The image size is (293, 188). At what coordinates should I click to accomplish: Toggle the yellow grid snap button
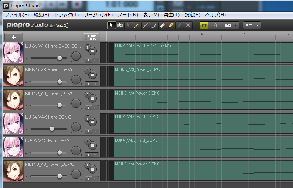point(204,25)
